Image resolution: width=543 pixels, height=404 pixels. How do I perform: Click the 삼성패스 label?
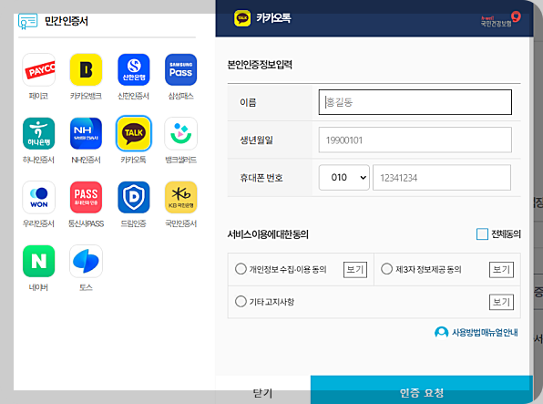[180, 96]
